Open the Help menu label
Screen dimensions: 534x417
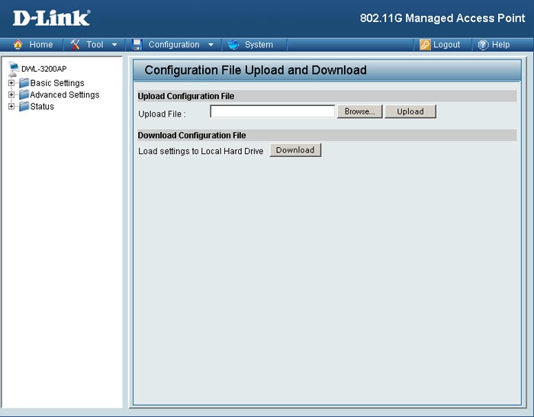coord(500,44)
